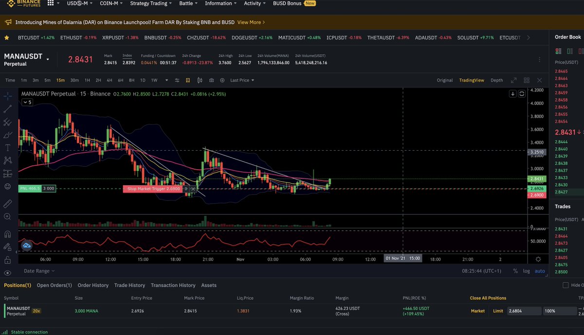Toggle magnet mode for drawings
Screen dimensions: 584x335
coord(7,234)
